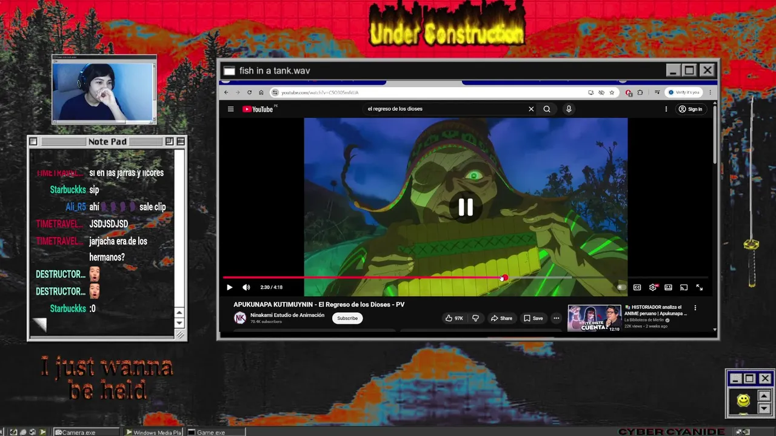Open the HISTORIADOR recommended video thumbnail
776x436 pixels.
coord(594,318)
